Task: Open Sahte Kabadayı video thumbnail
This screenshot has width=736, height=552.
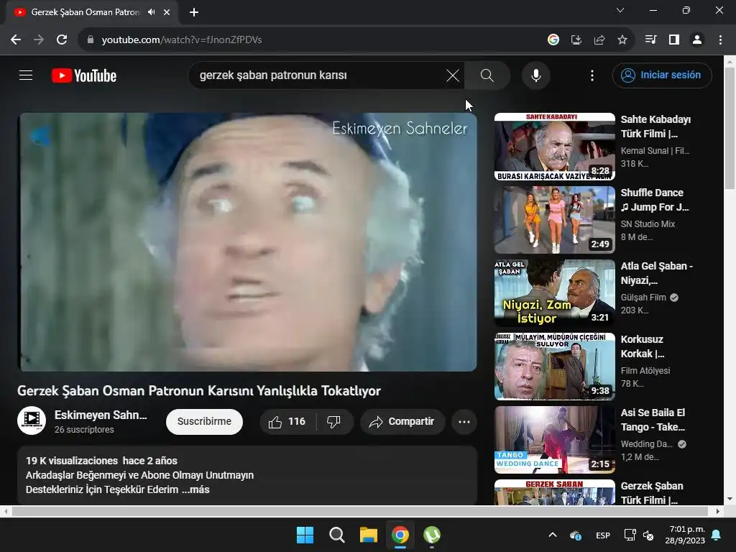Action: 554,147
